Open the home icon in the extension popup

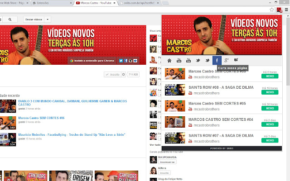click(169, 60)
